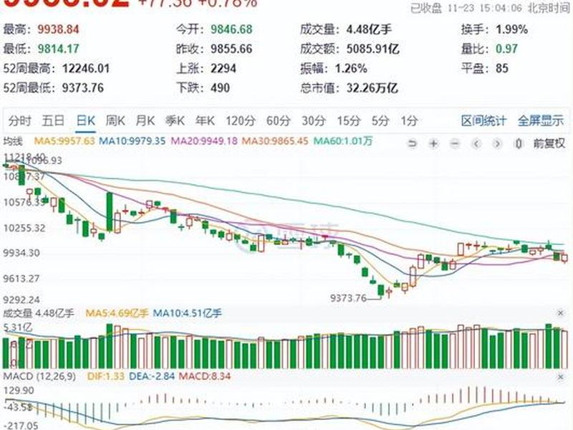573x430 pixels.
Task: Click the MA30:9865.45 legend
Action: [275, 141]
